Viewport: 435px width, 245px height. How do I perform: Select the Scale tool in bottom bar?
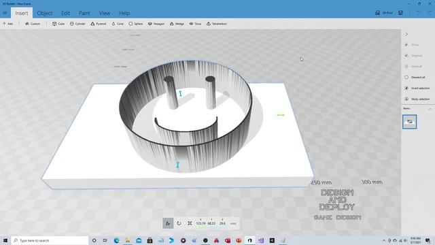coord(190,223)
